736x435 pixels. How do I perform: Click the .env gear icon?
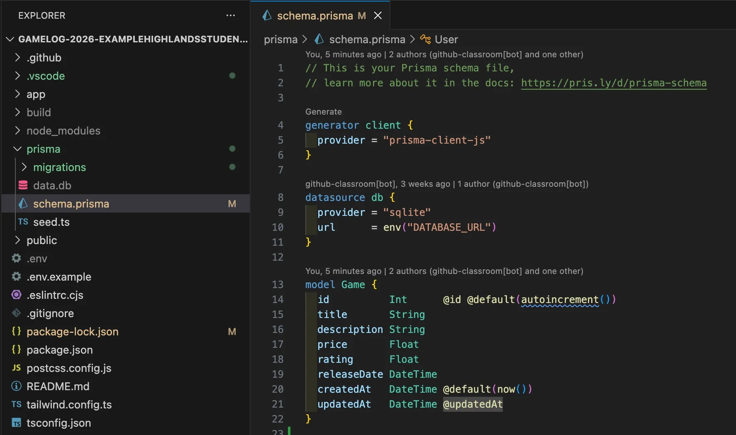click(x=17, y=259)
